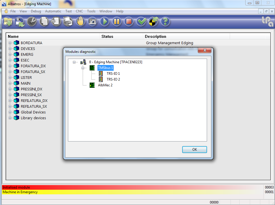Viewport: 275px width, 205px height.
Task: Open the File menu
Action: (13, 11)
